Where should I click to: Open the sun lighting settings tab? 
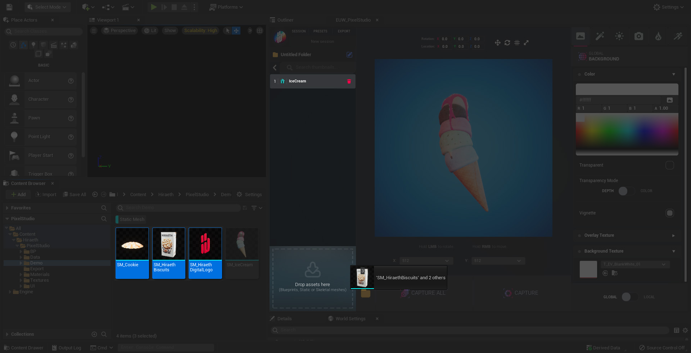tap(619, 36)
